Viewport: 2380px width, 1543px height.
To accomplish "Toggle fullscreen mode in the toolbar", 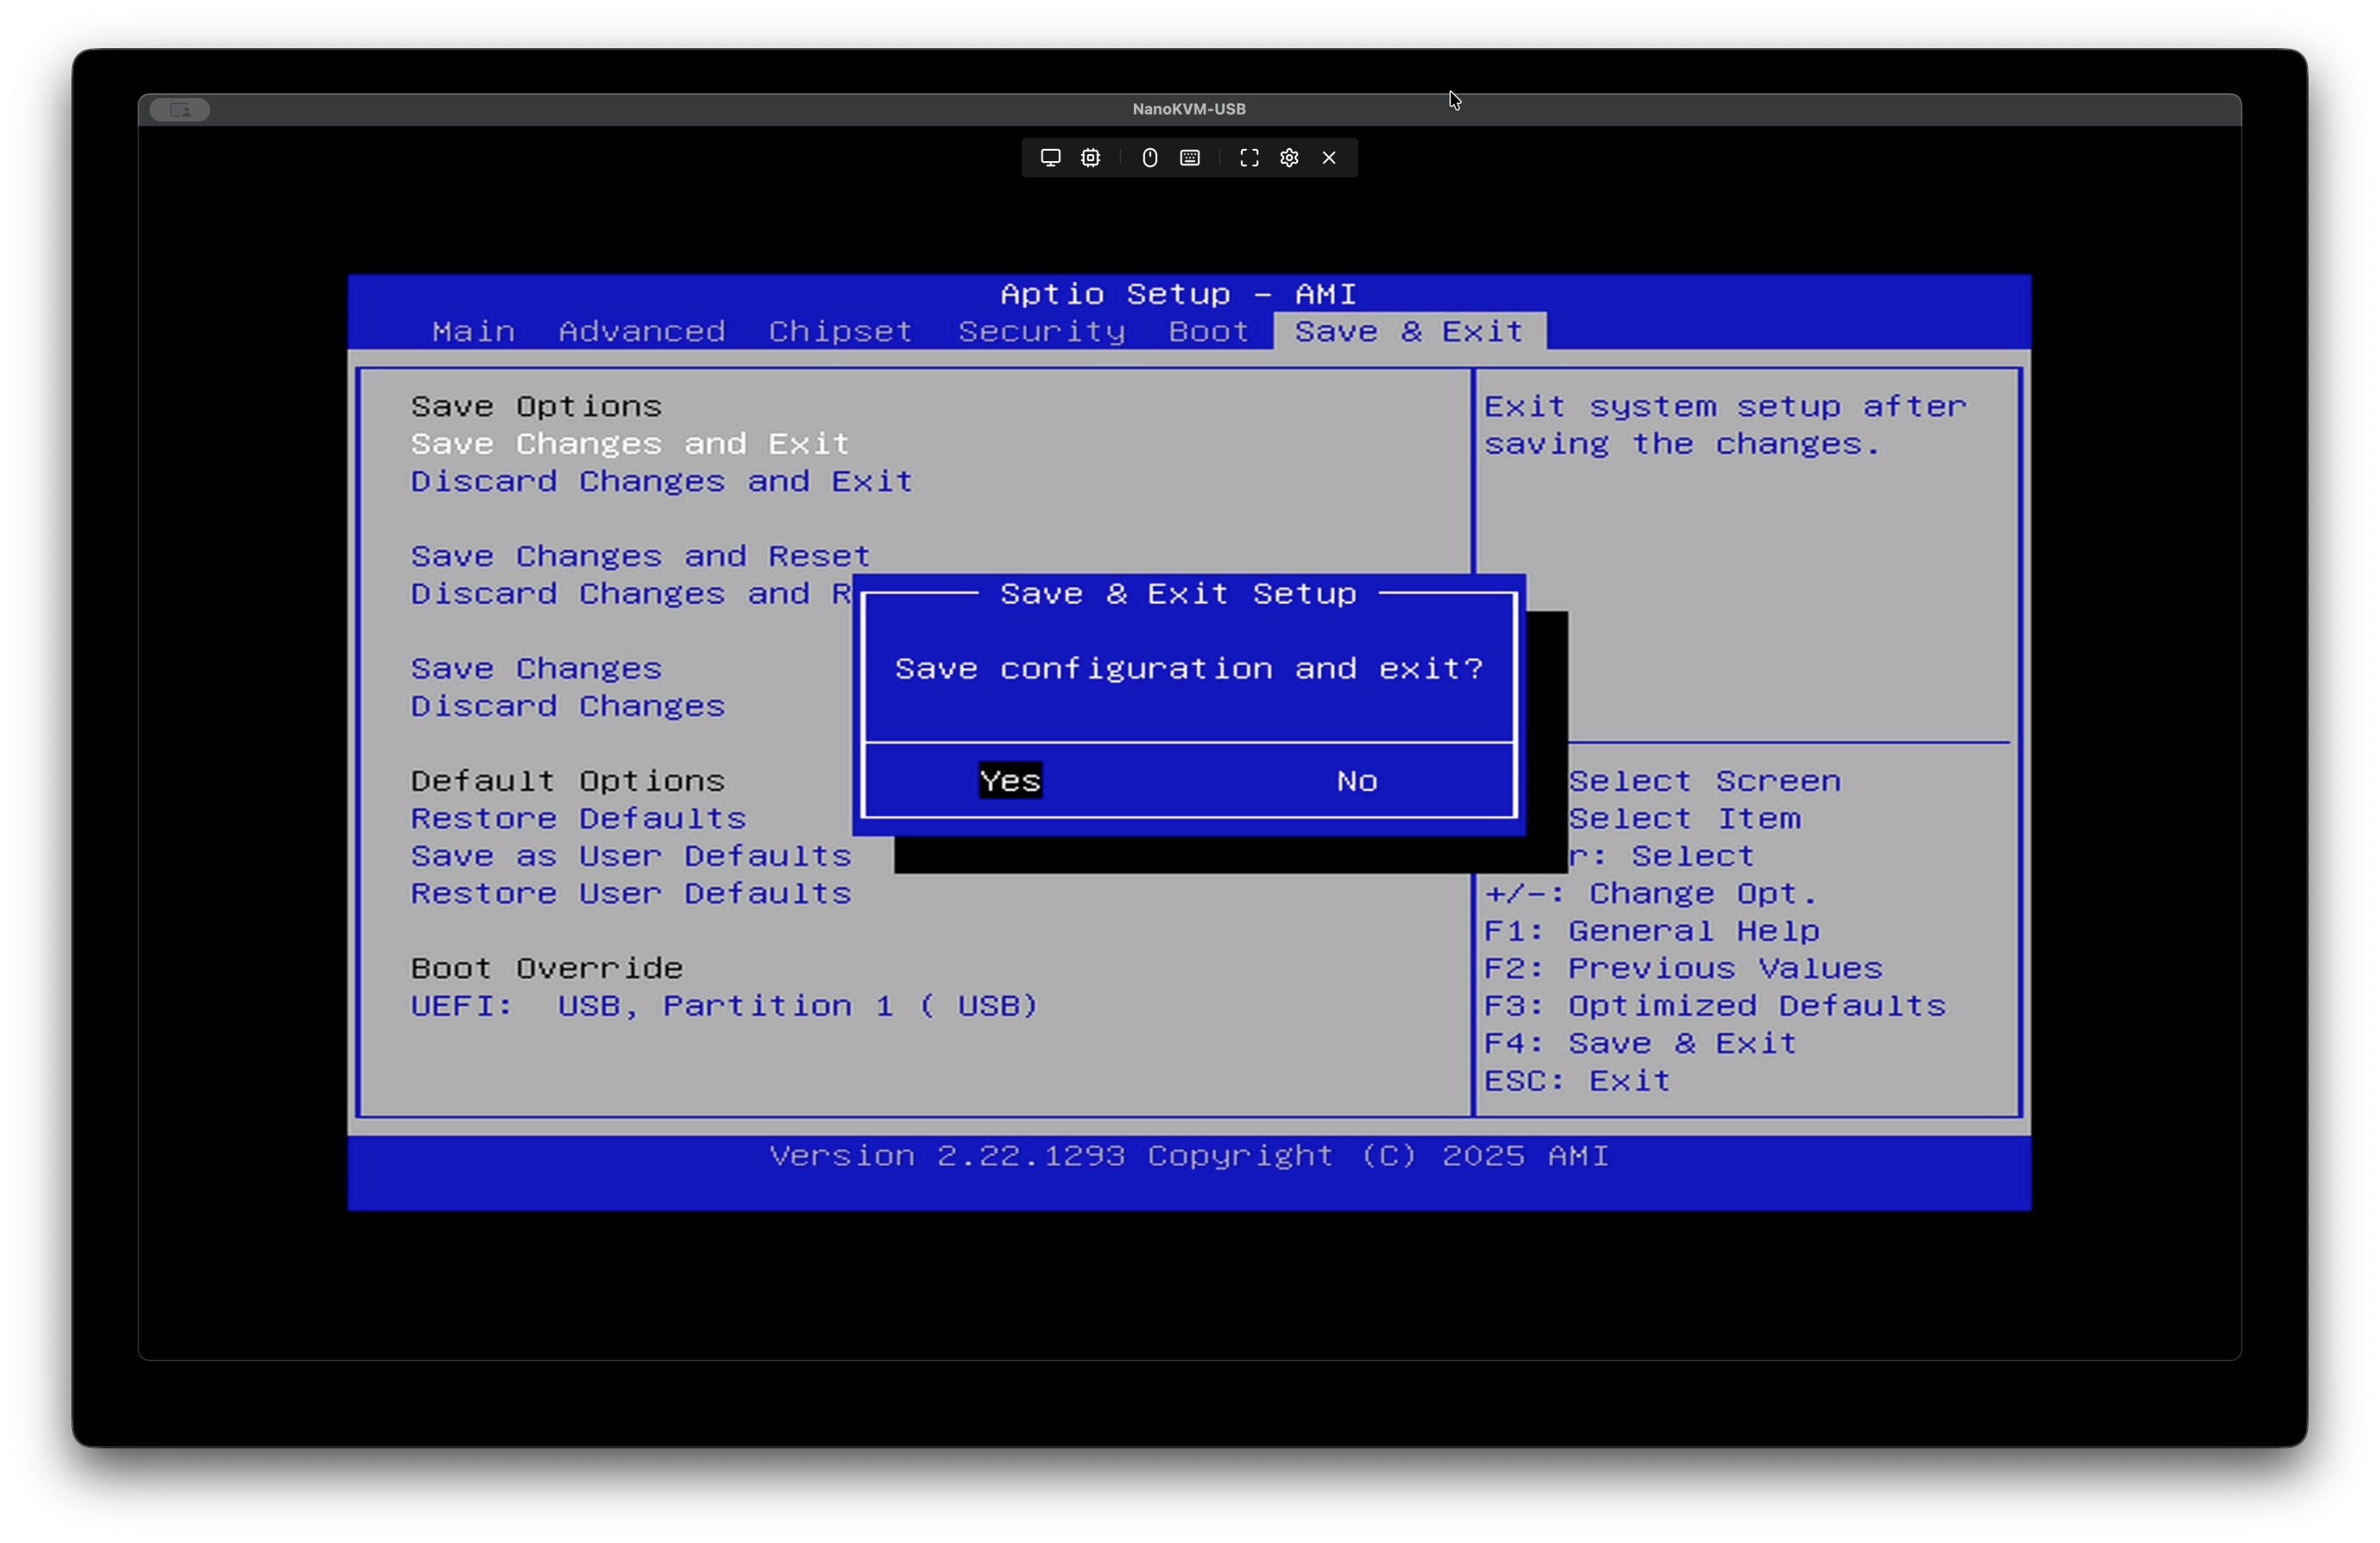I will click(1249, 158).
